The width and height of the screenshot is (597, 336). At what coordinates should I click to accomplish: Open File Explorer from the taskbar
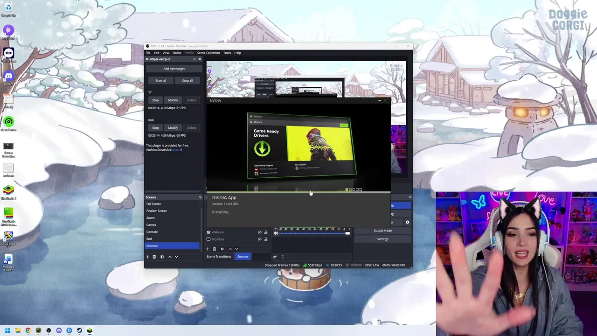pos(18,330)
